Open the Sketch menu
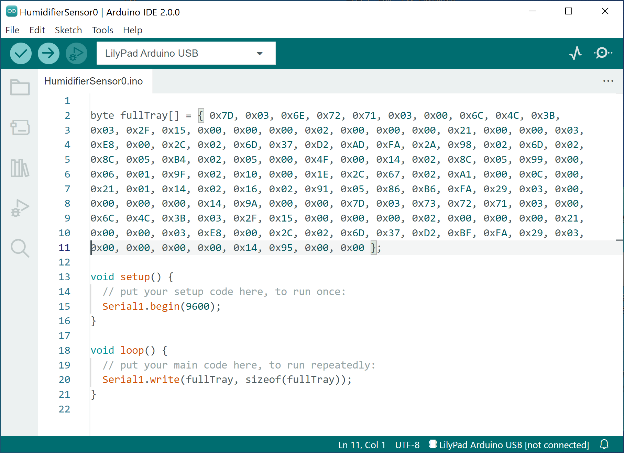 click(x=68, y=30)
